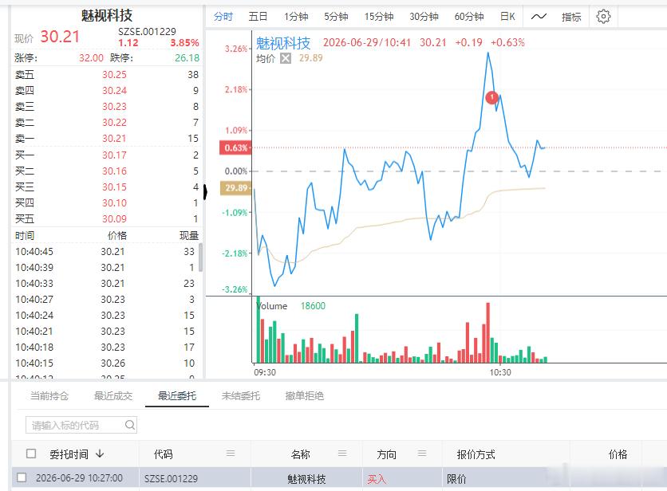The image size is (667, 491).
Task: Click the trade list scrollbar
Action: coord(200,257)
